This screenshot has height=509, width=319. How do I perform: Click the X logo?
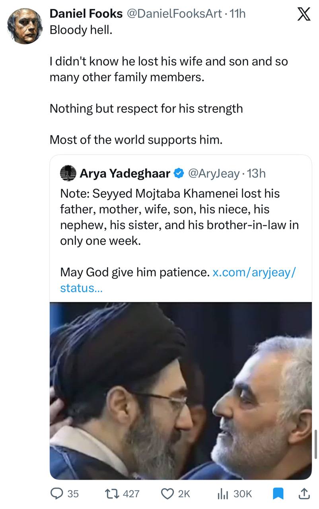304,15
